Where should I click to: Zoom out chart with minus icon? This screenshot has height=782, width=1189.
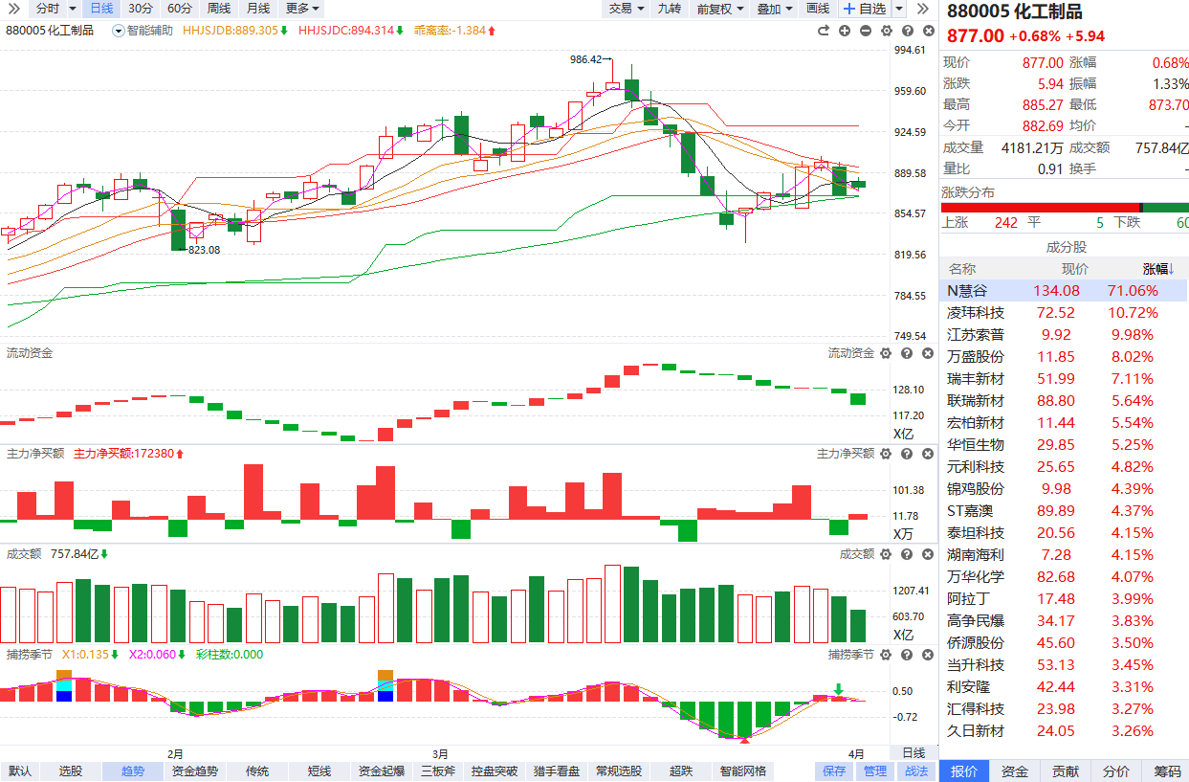866,31
